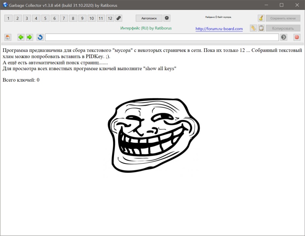Open page number 1

click(x=8, y=18)
